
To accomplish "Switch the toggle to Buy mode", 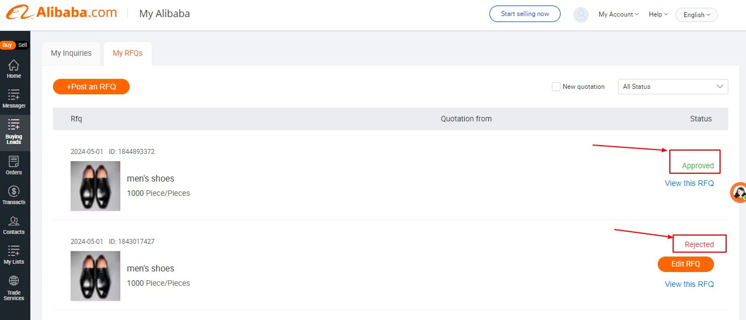I will [7, 45].
